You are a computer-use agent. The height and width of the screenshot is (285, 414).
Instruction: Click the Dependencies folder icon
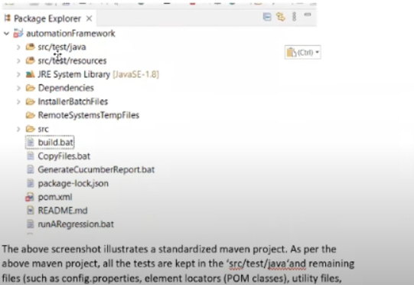click(x=30, y=88)
